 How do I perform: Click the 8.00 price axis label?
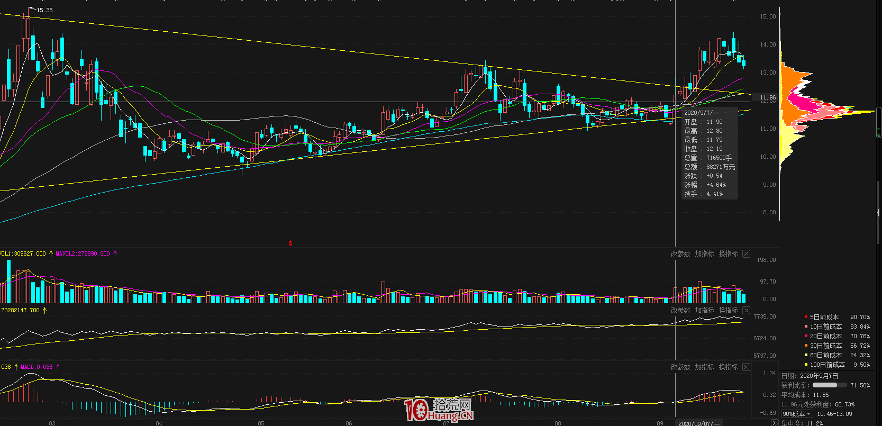pyautogui.click(x=769, y=212)
